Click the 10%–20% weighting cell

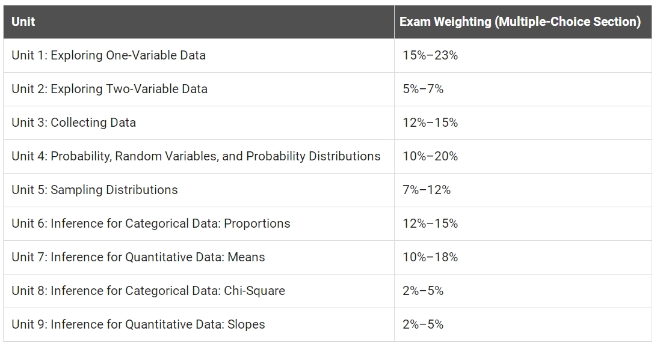pyautogui.click(x=523, y=156)
